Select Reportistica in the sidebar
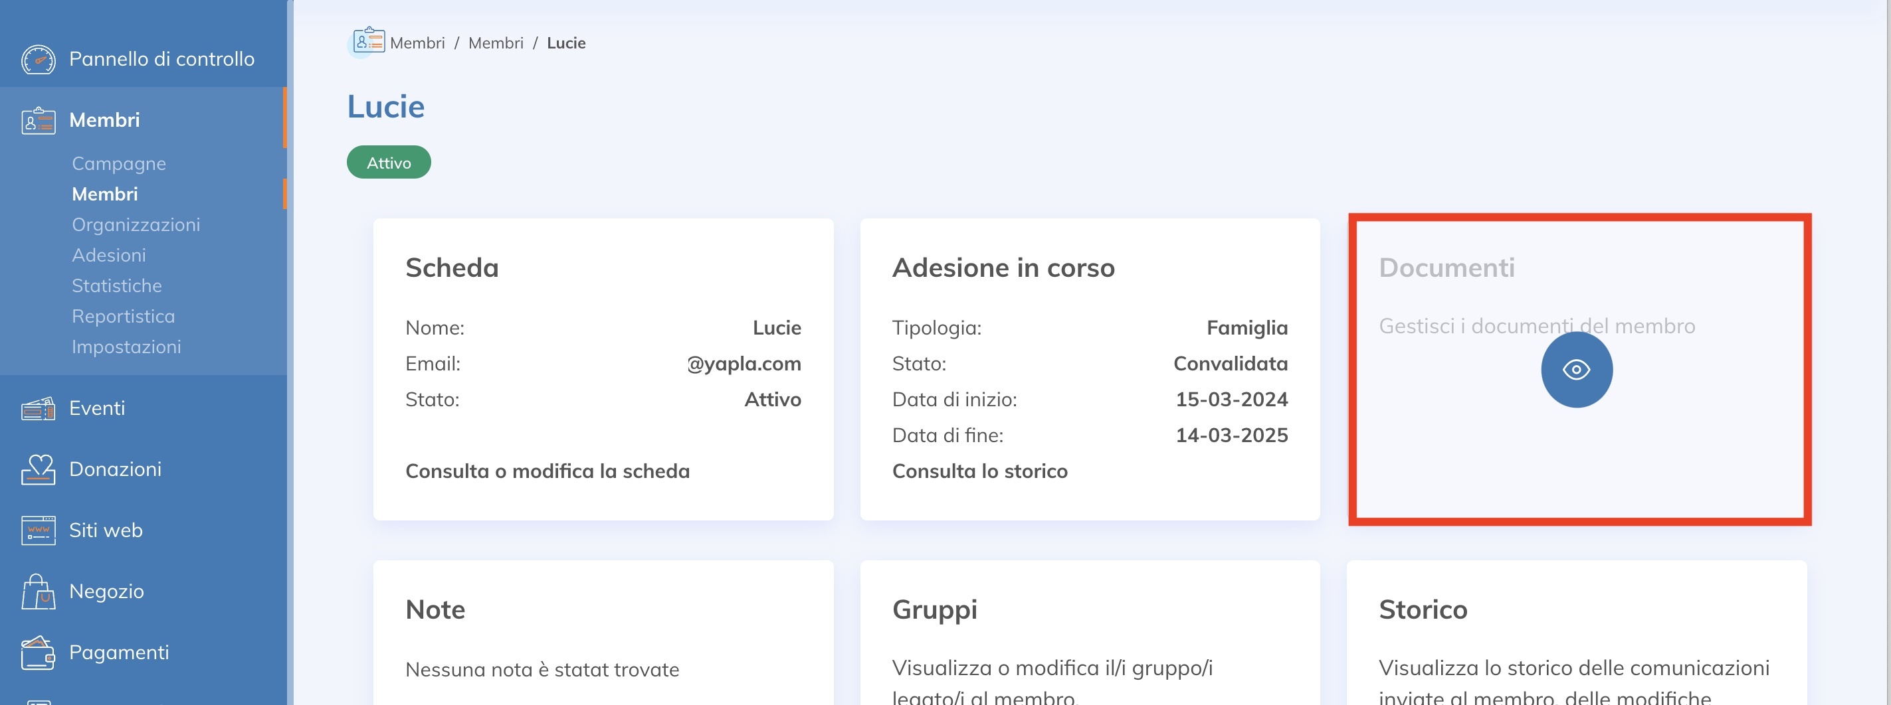The height and width of the screenshot is (705, 1891). [124, 316]
